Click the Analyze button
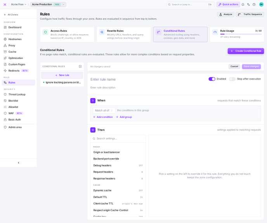Image resolution: width=267 pixels, height=223 pixels. (x=225, y=14)
